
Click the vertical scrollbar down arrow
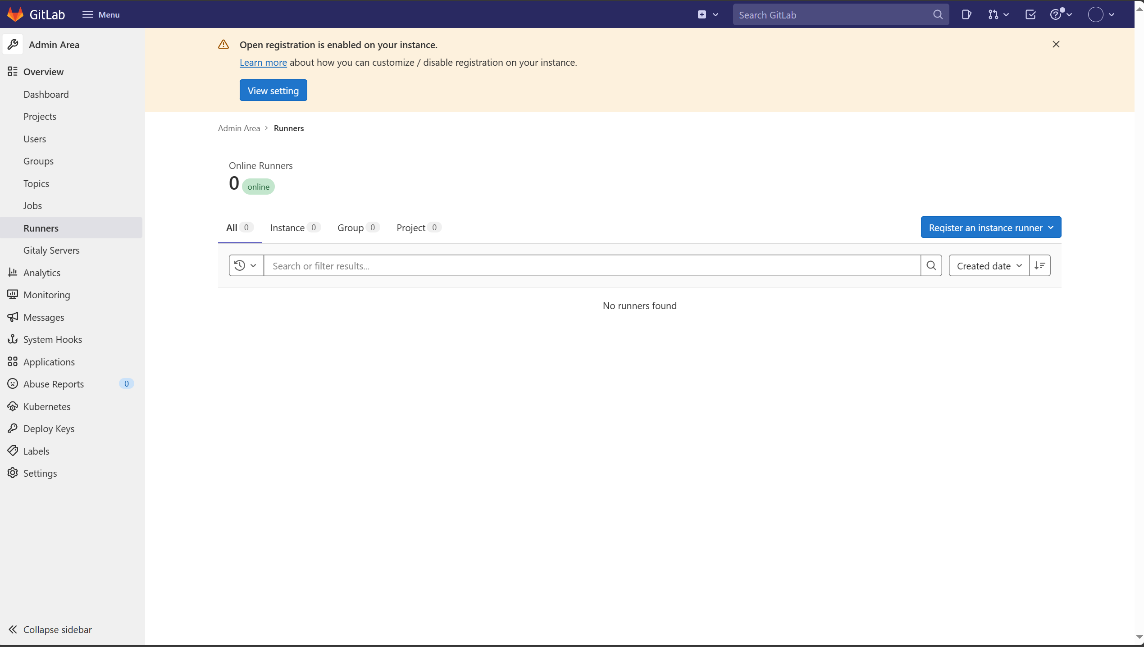(1139, 637)
